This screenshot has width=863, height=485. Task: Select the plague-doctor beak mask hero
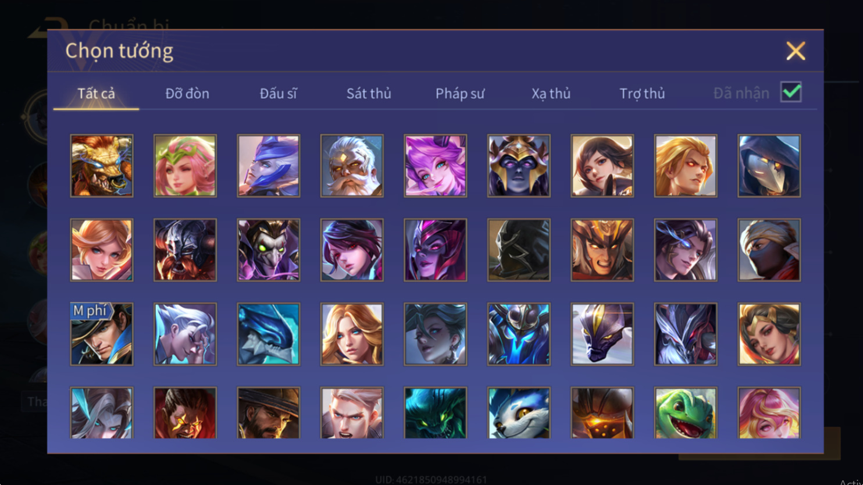coord(769,166)
